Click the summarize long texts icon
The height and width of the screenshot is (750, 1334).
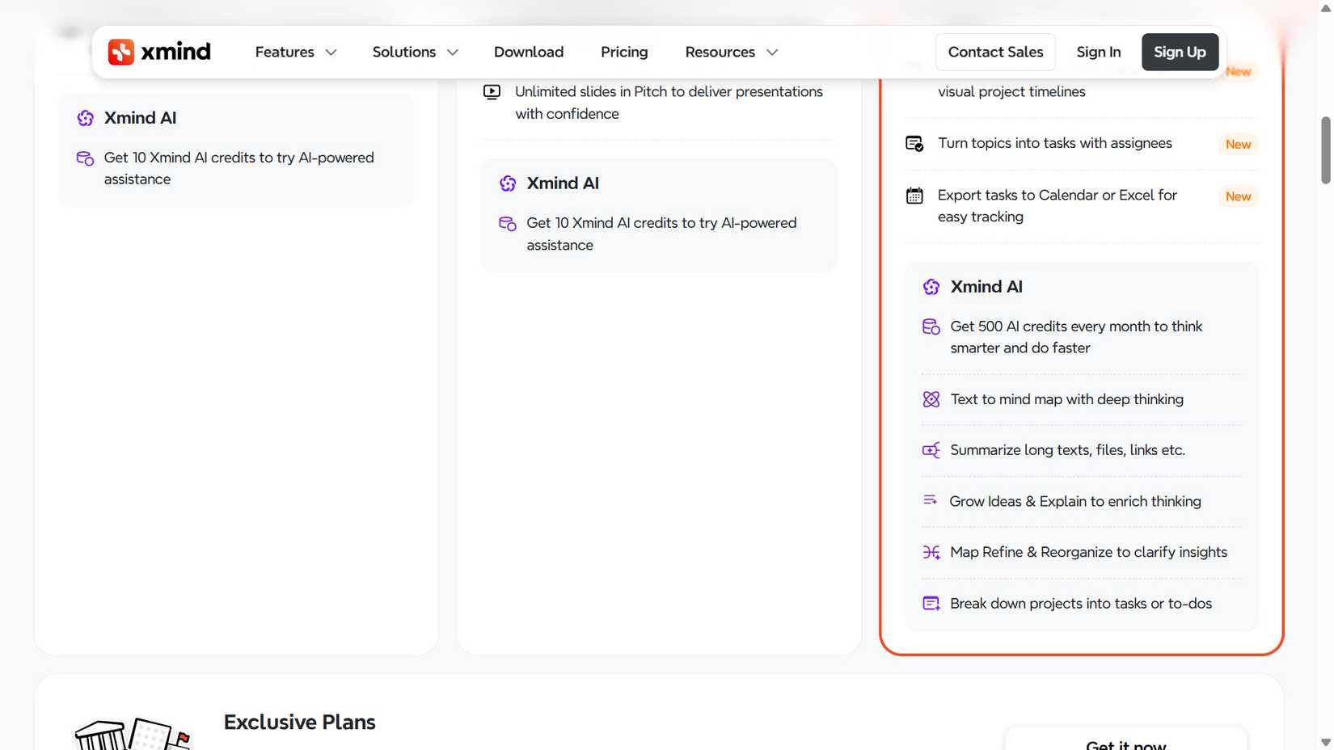[x=931, y=450]
